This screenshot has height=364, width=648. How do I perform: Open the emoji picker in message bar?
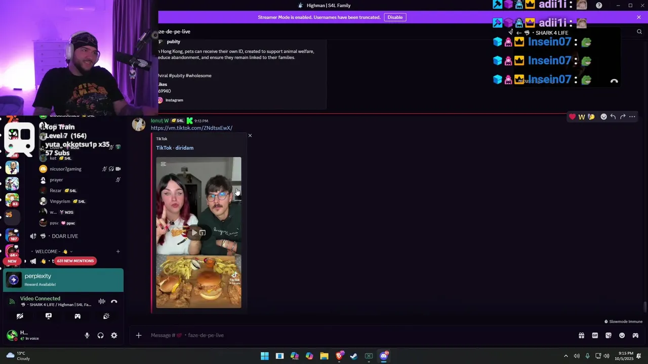click(622, 335)
